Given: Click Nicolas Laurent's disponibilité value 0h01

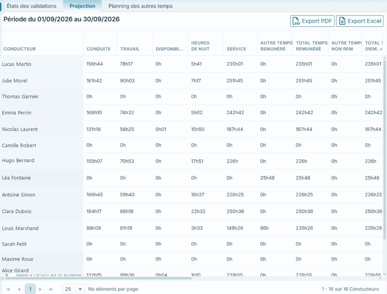Looking at the screenshot, I should [161, 129].
